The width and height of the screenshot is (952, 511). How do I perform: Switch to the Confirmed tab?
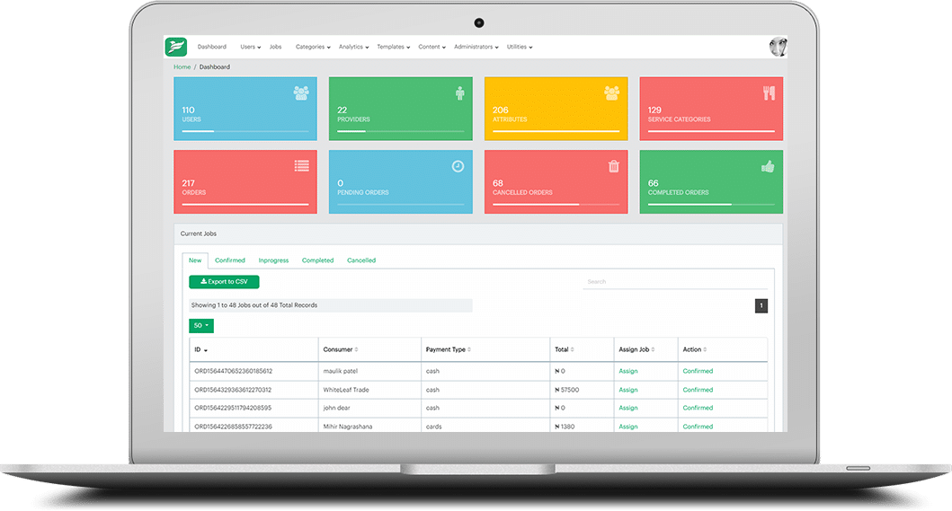(230, 260)
